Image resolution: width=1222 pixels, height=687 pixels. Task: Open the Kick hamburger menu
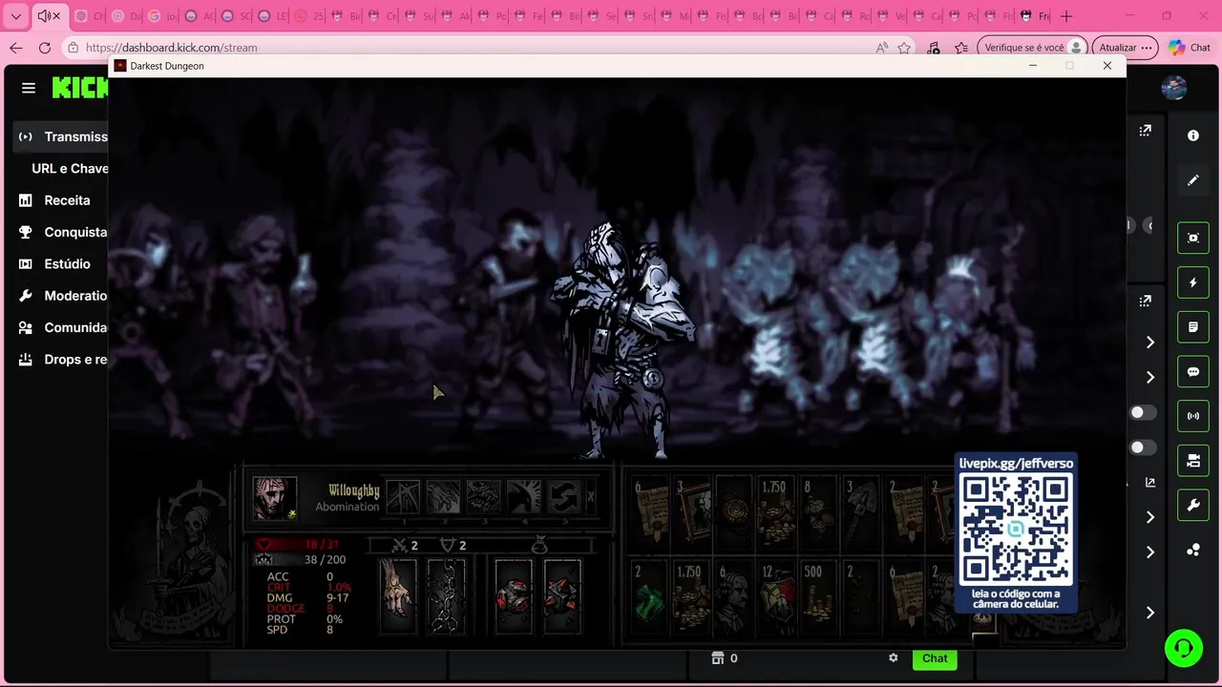pyautogui.click(x=29, y=88)
